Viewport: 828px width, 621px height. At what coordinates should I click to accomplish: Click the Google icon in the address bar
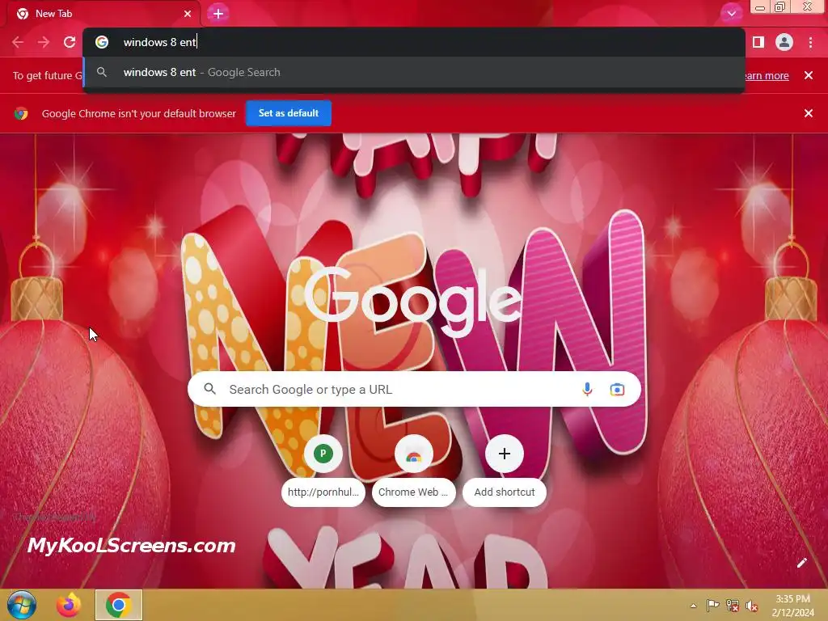pos(102,42)
